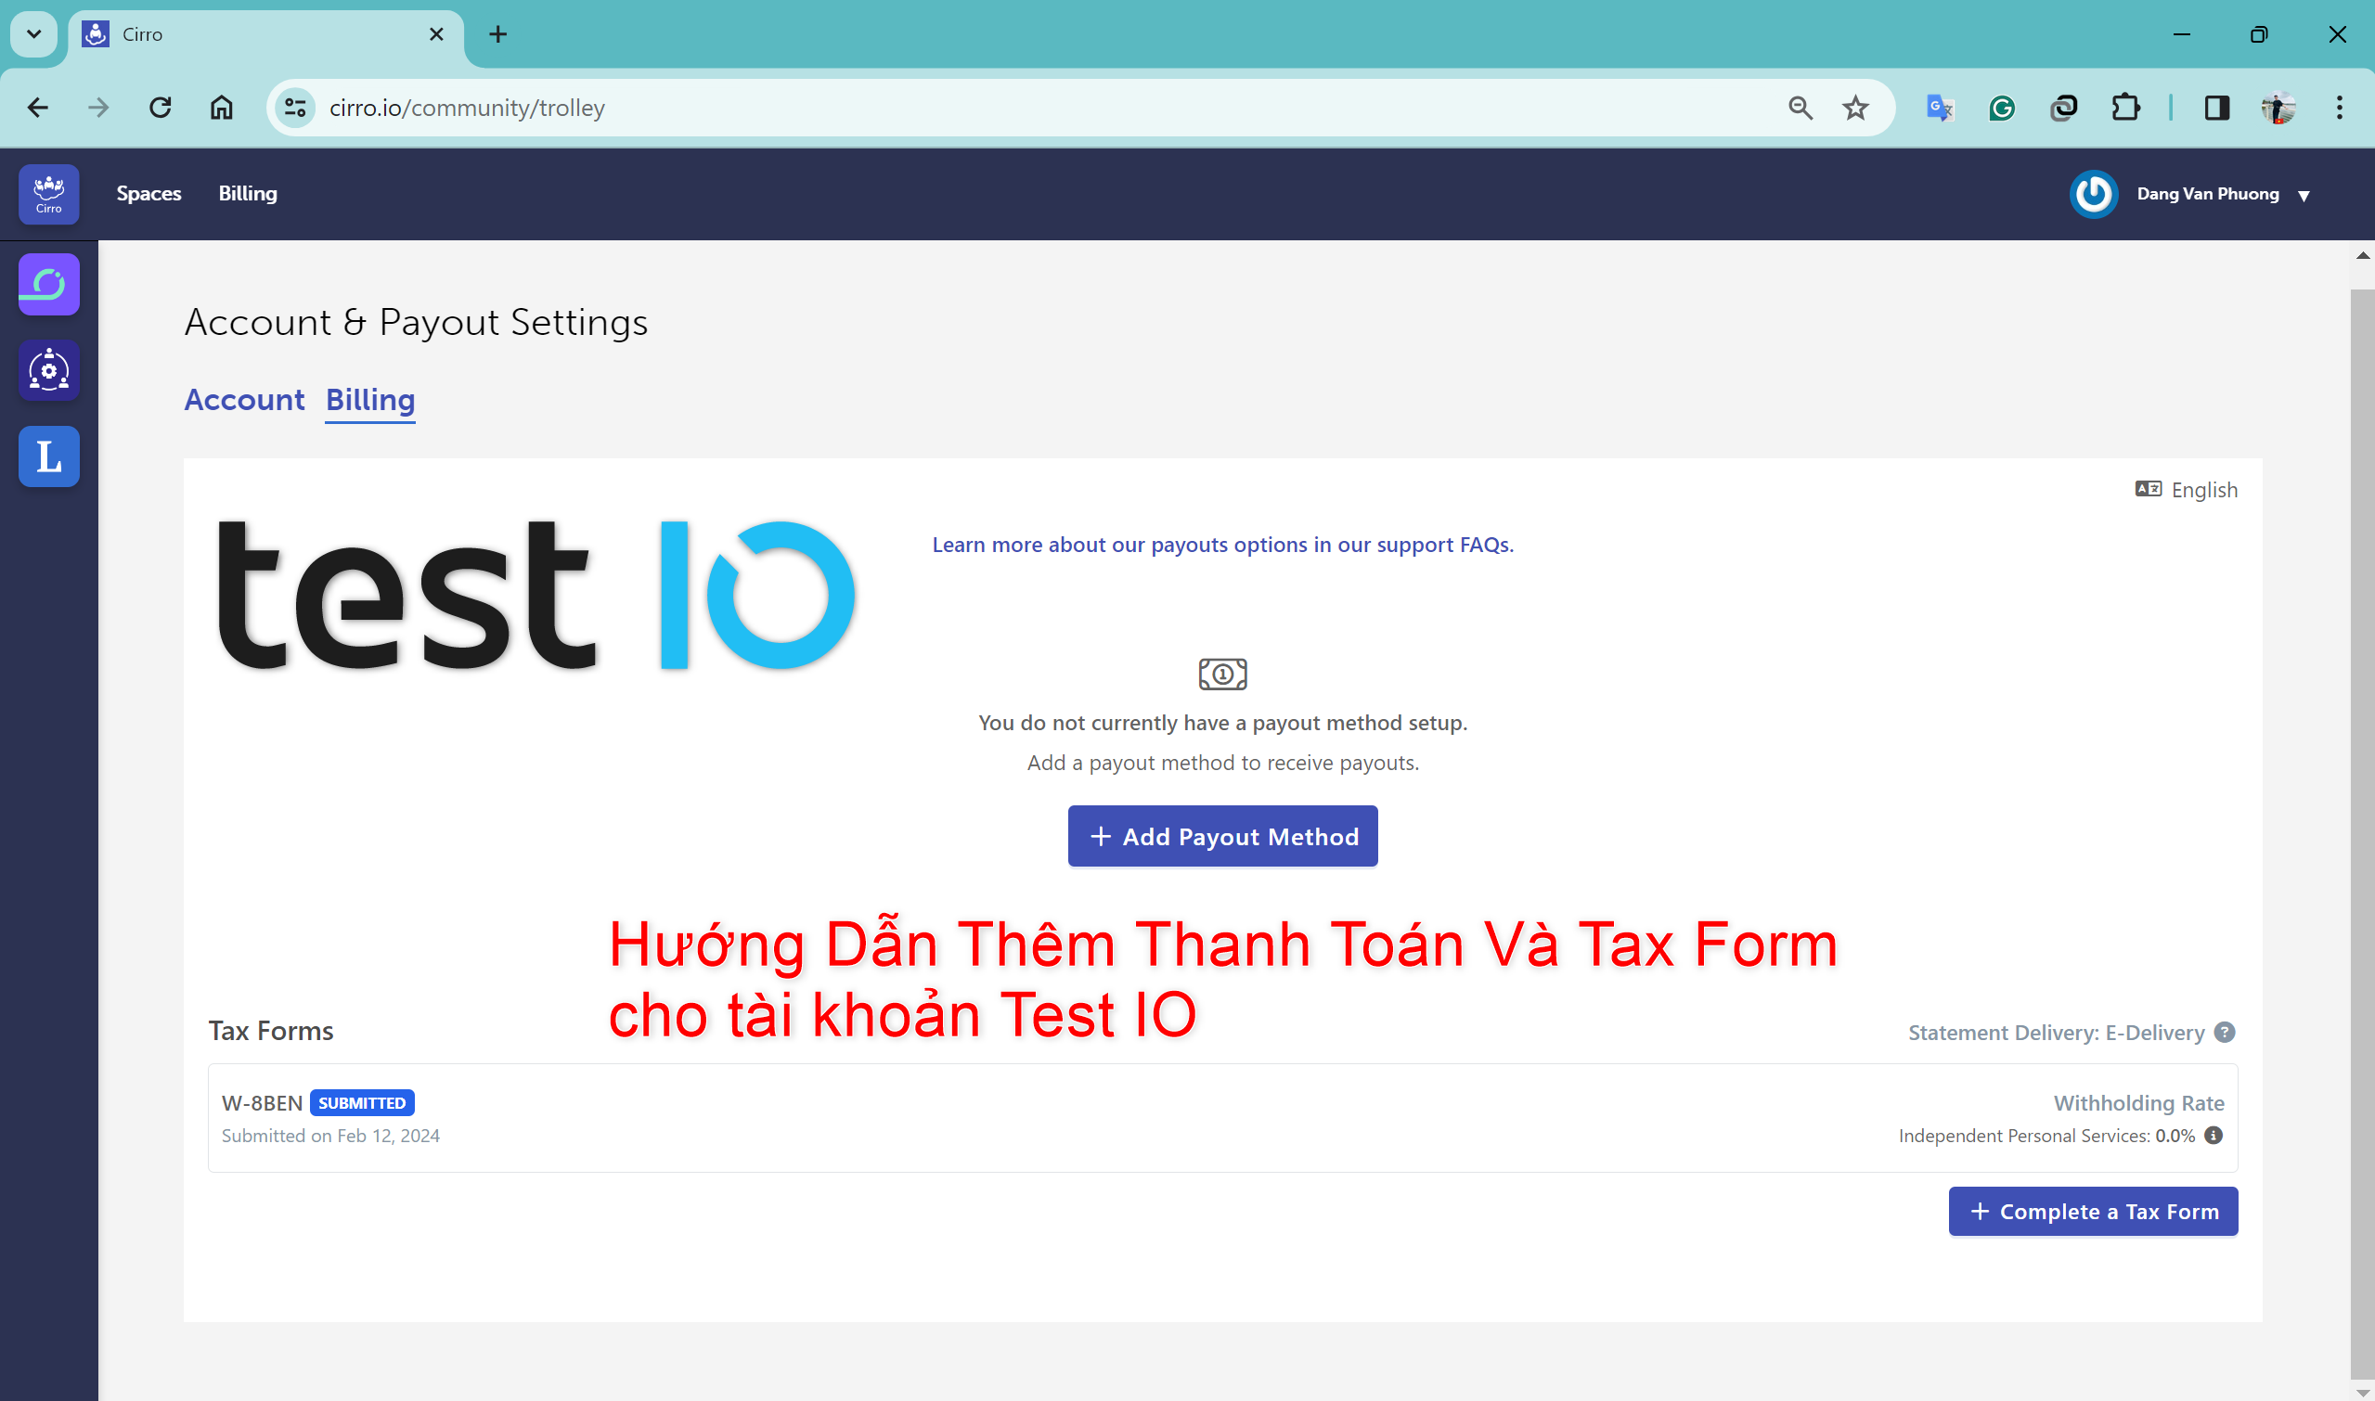Click the Statement Delivery help question icon
The width and height of the screenshot is (2375, 1401).
[x=2225, y=1032]
